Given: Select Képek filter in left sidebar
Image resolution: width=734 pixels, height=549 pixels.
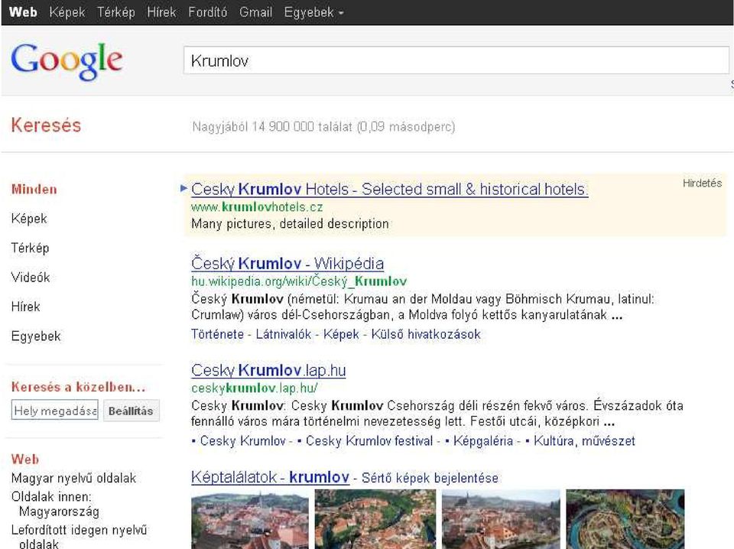Looking at the screenshot, I should tap(29, 219).
